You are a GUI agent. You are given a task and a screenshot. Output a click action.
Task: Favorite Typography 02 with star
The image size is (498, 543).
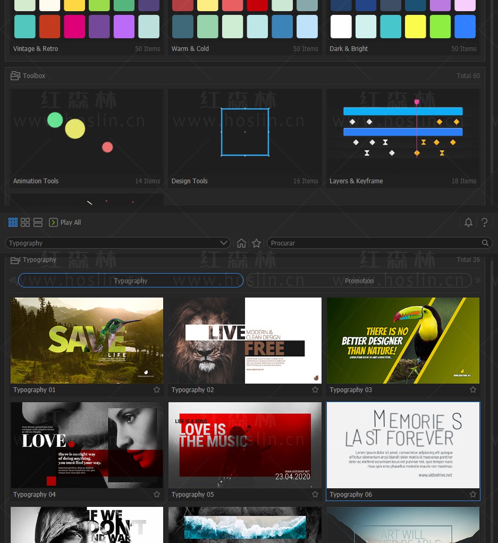315,389
